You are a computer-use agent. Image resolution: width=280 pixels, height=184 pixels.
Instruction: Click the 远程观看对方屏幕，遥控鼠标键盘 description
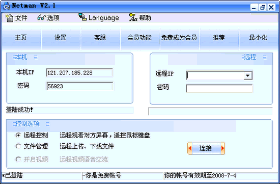[105, 136]
